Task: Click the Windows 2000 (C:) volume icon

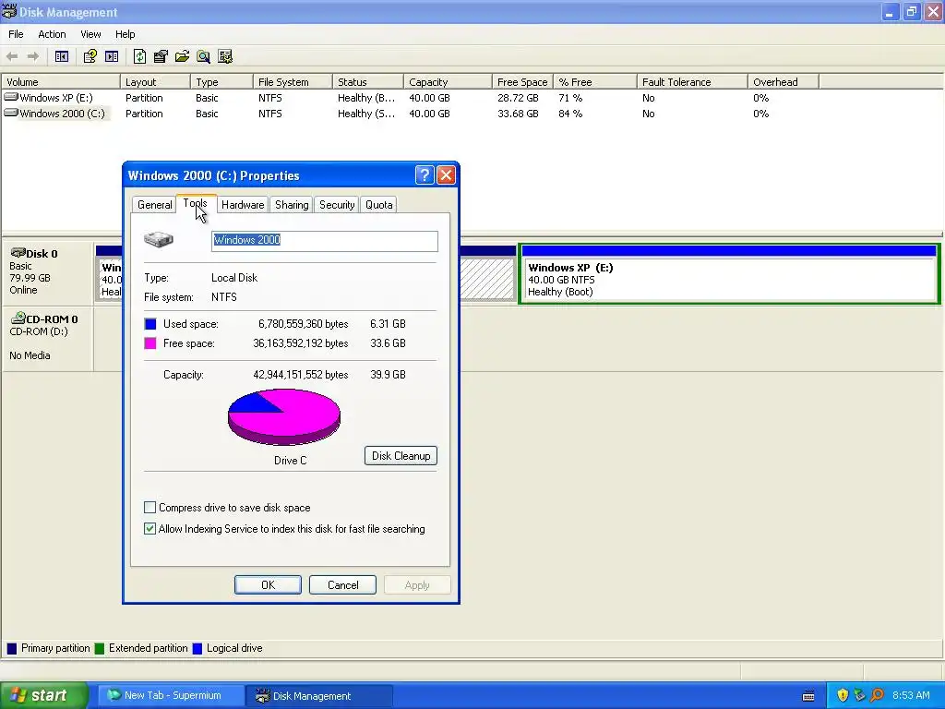Action: tap(11, 113)
